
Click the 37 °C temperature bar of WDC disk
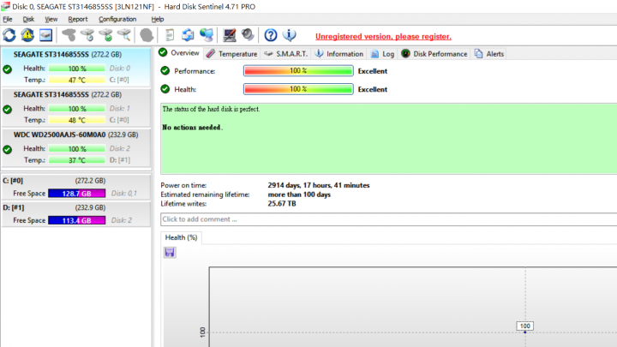(x=77, y=160)
